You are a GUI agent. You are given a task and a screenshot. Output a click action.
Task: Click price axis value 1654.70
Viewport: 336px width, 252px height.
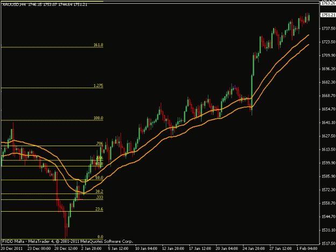328,109
